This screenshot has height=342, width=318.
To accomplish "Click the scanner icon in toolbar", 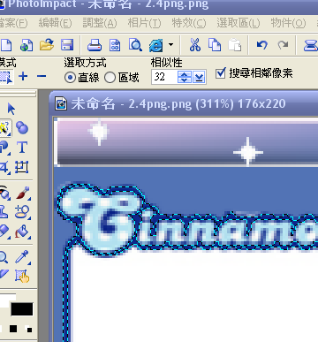I will point(311,46).
